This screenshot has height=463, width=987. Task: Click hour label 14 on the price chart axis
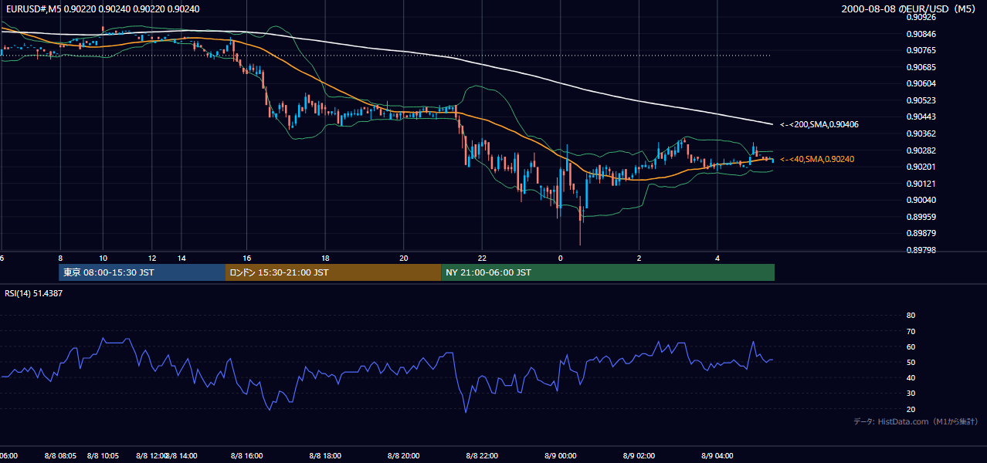(x=181, y=258)
